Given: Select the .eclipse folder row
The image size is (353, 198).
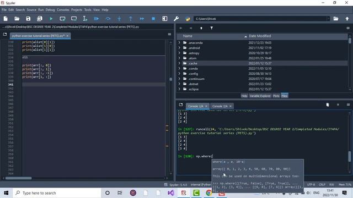Looking at the screenshot, I should (x=263, y=89).
